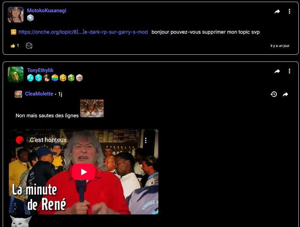
Task: Click the '1j' quote timestamp
Action: pos(60,94)
